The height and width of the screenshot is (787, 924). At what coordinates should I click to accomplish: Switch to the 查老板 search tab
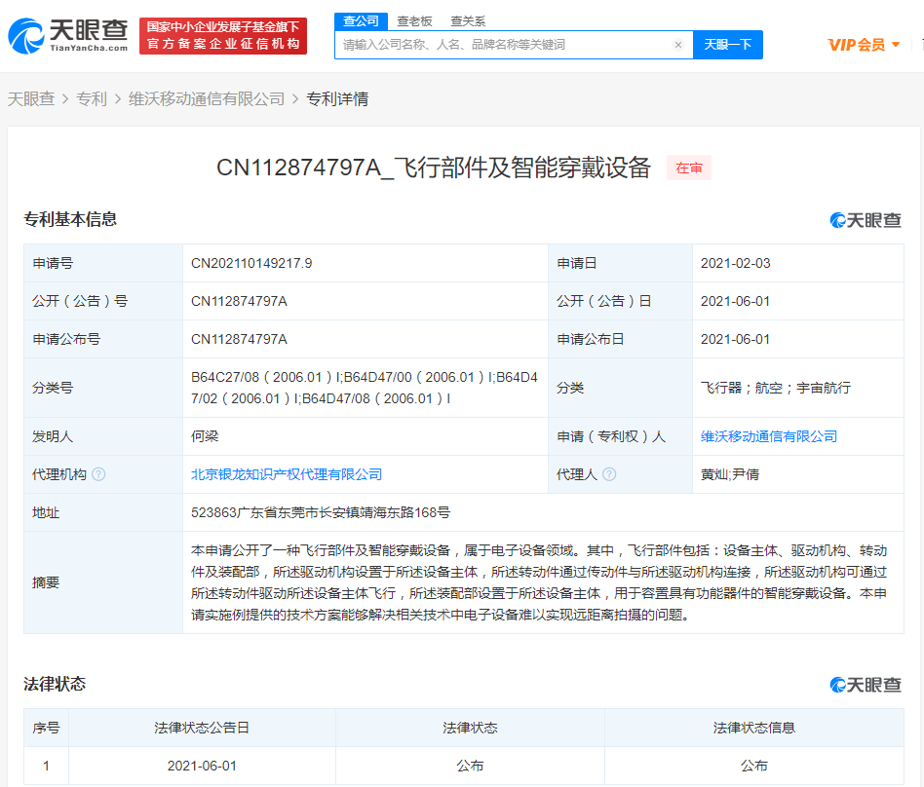414,21
